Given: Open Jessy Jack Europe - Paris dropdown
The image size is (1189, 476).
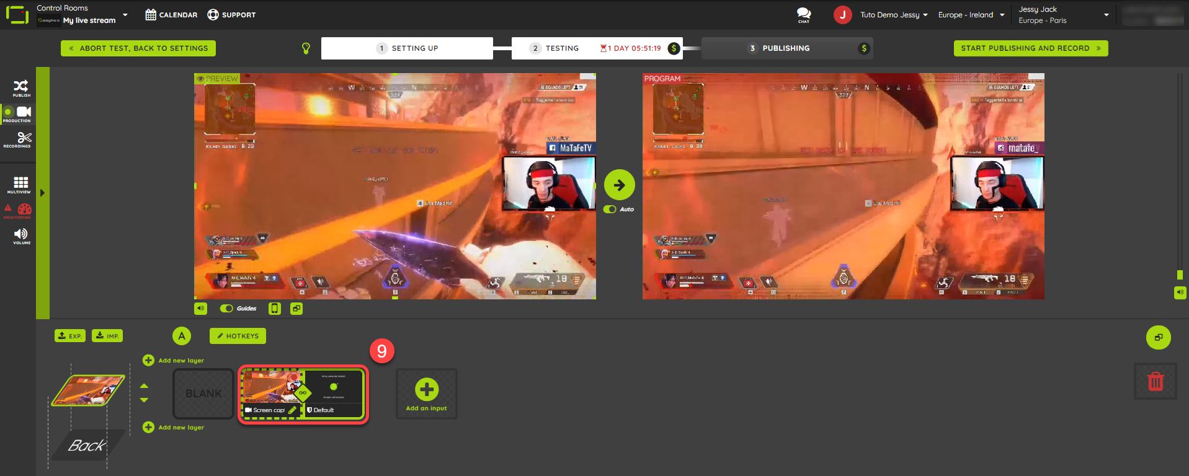Looking at the screenshot, I should (x=1063, y=15).
